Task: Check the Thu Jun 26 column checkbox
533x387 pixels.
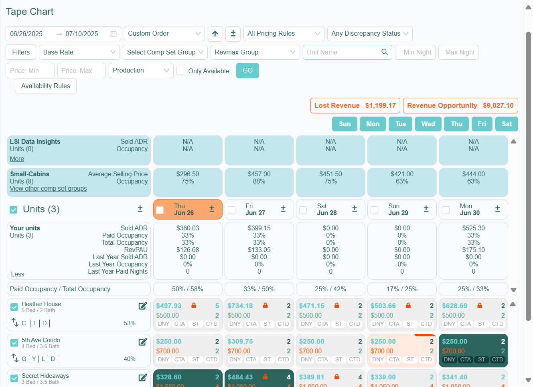Action: pyautogui.click(x=160, y=210)
